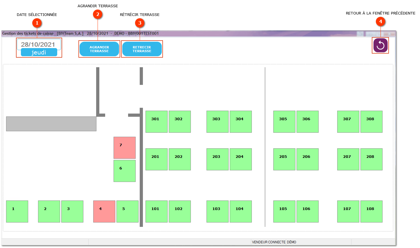
Task: Click the purple return-to-previous-window icon
Action: click(x=380, y=45)
